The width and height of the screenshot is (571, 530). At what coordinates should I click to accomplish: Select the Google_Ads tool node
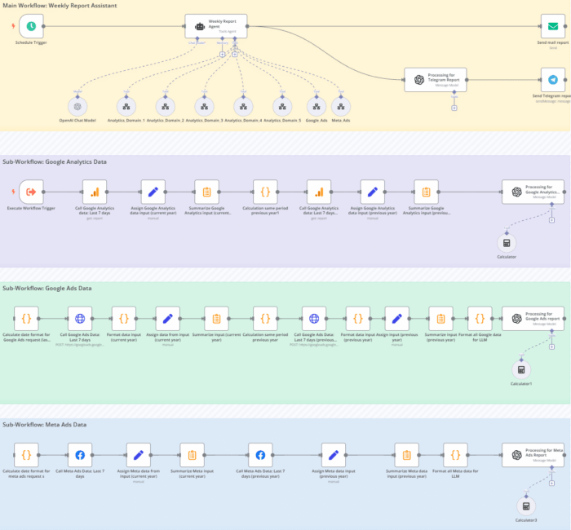coord(316,107)
